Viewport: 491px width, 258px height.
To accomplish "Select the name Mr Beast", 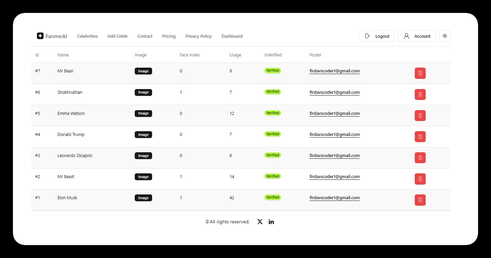I will (66, 176).
